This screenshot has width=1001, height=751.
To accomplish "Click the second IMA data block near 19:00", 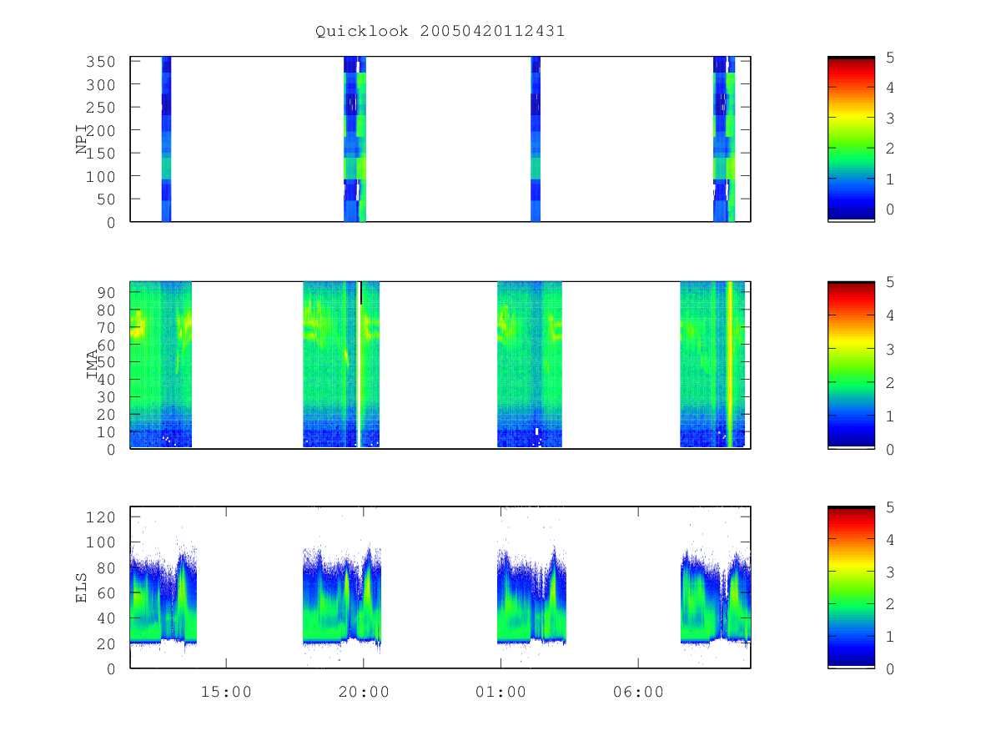I will (341, 365).
